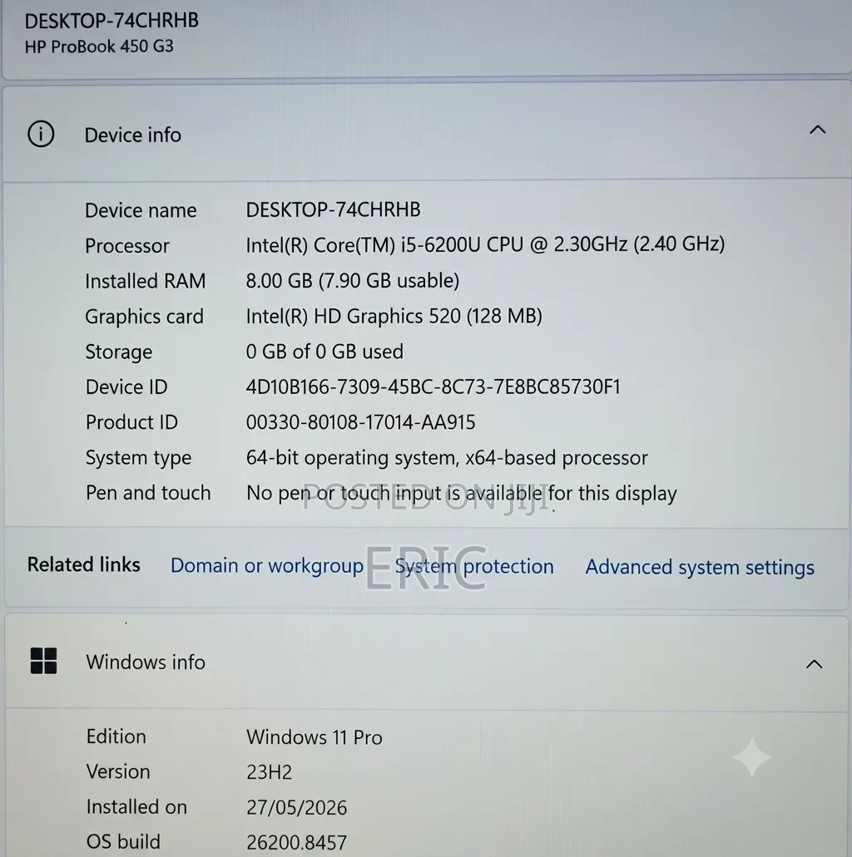This screenshot has height=857, width=852.
Task: Click the Storage label
Action: [x=119, y=352]
